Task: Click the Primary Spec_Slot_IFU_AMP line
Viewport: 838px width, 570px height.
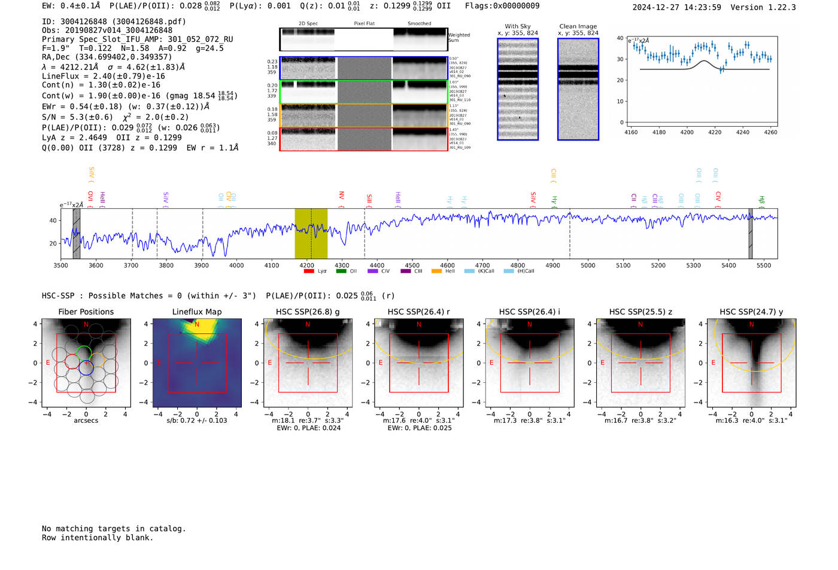Action: (x=138, y=39)
